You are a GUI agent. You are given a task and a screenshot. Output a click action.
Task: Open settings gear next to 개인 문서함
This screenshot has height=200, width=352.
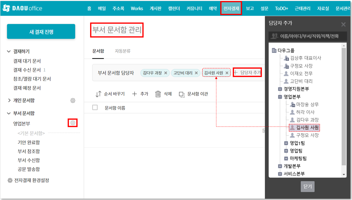[73, 100]
